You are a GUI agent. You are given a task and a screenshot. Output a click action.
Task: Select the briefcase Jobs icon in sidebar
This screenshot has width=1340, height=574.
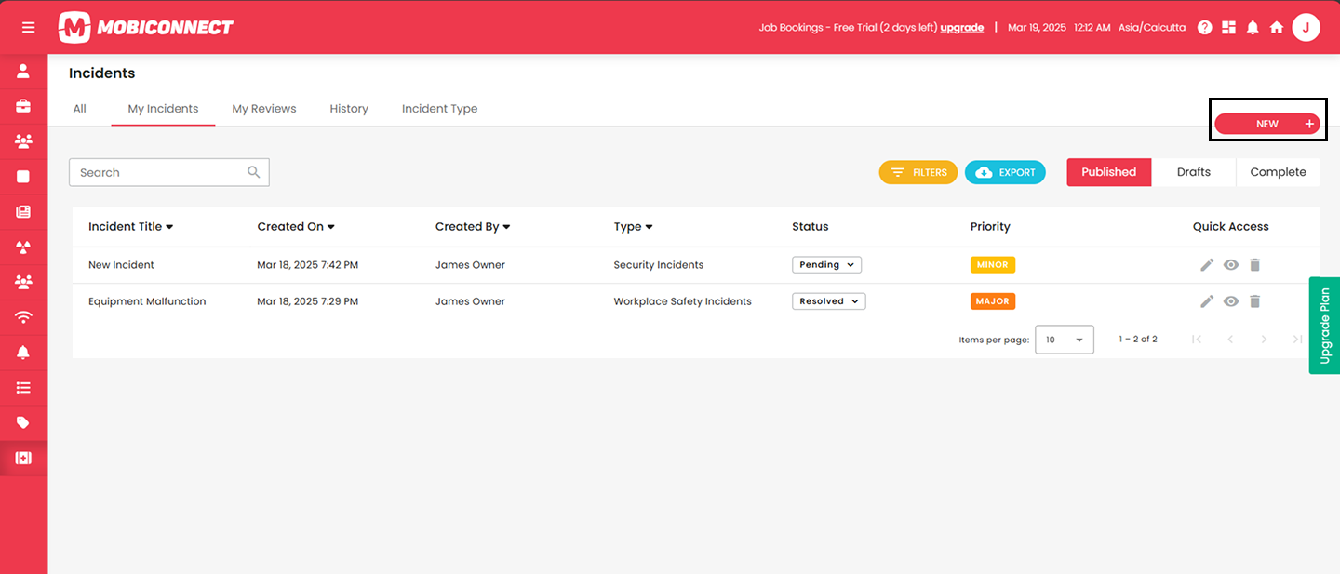pos(23,106)
